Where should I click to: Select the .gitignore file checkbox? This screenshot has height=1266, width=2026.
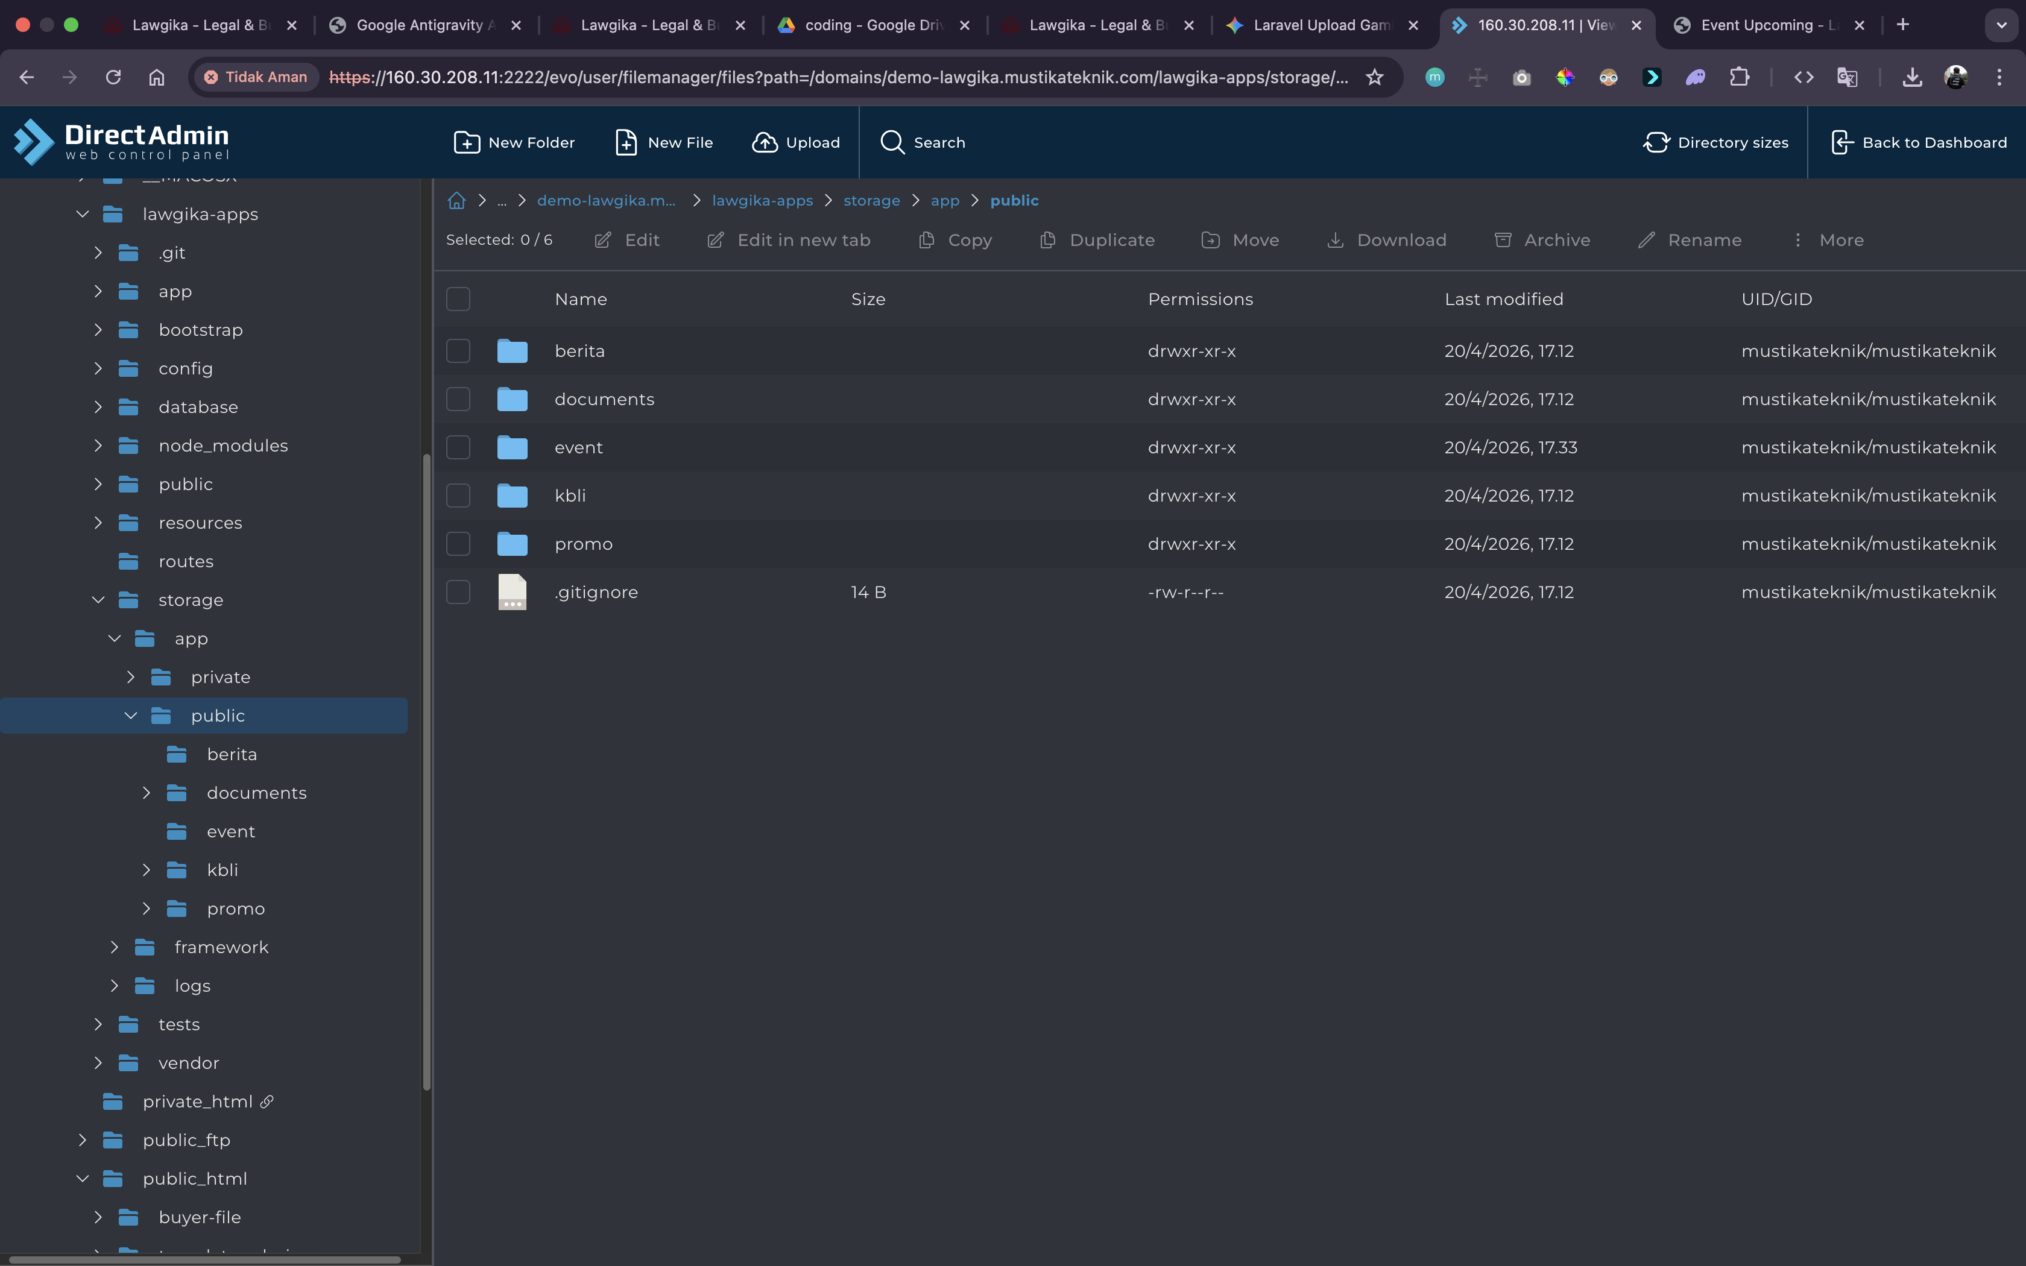[458, 592]
